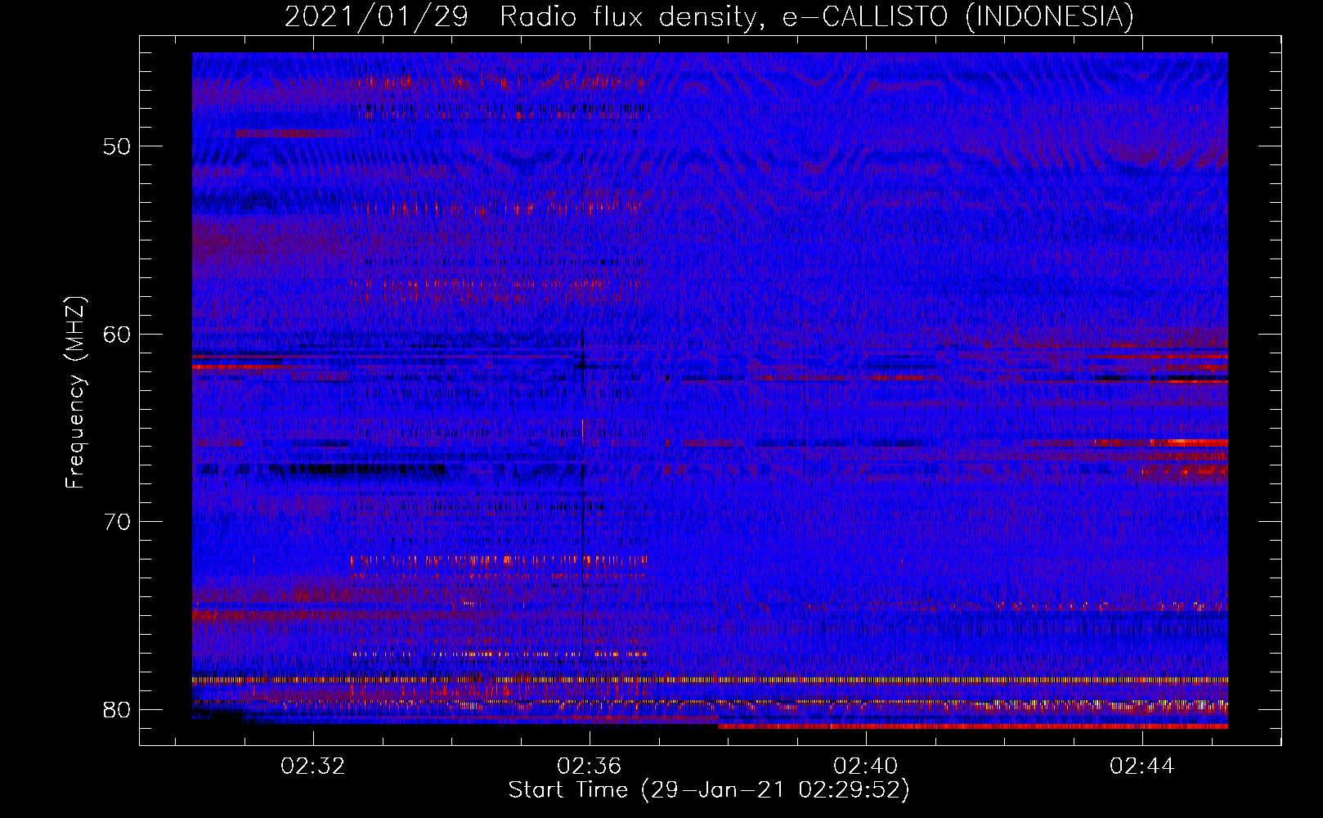Click the 02:36 time tick label
Screen dimensions: 1323x818
click(589, 766)
